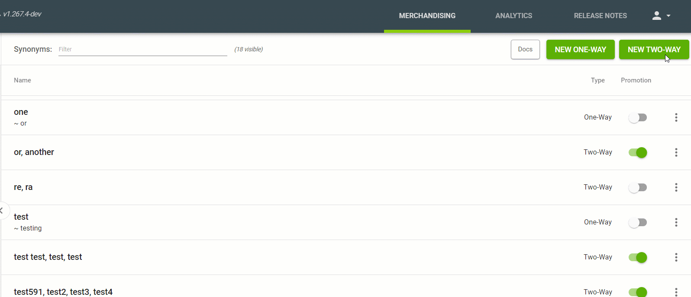The height and width of the screenshot is (297, 691).
Task: Create a new one-way synonym
Action: pos(581,50)
